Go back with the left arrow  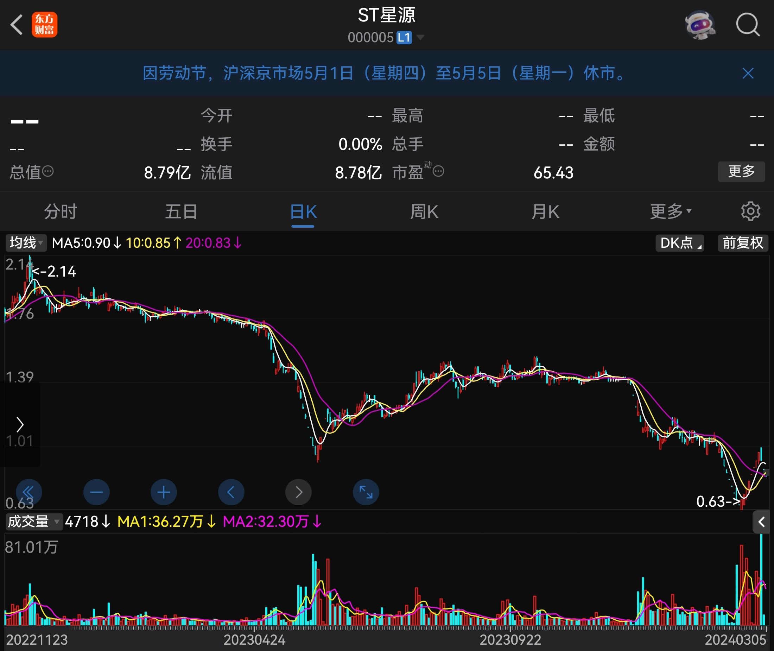tap(17, 25)
